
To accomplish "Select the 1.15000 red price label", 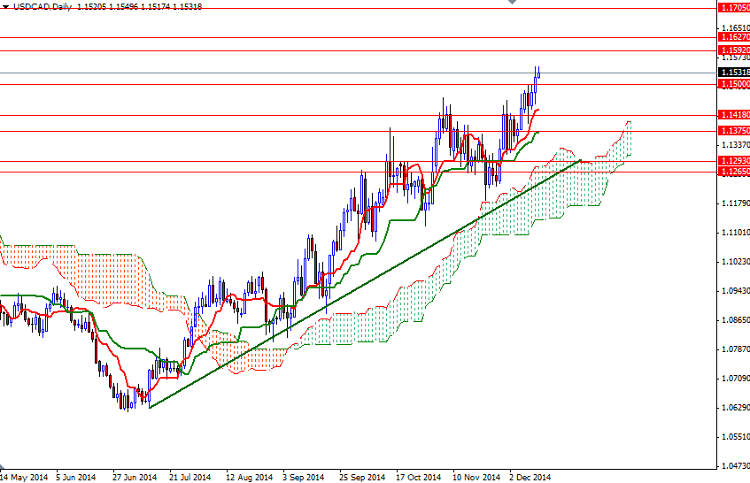I will tap(734, 84).
